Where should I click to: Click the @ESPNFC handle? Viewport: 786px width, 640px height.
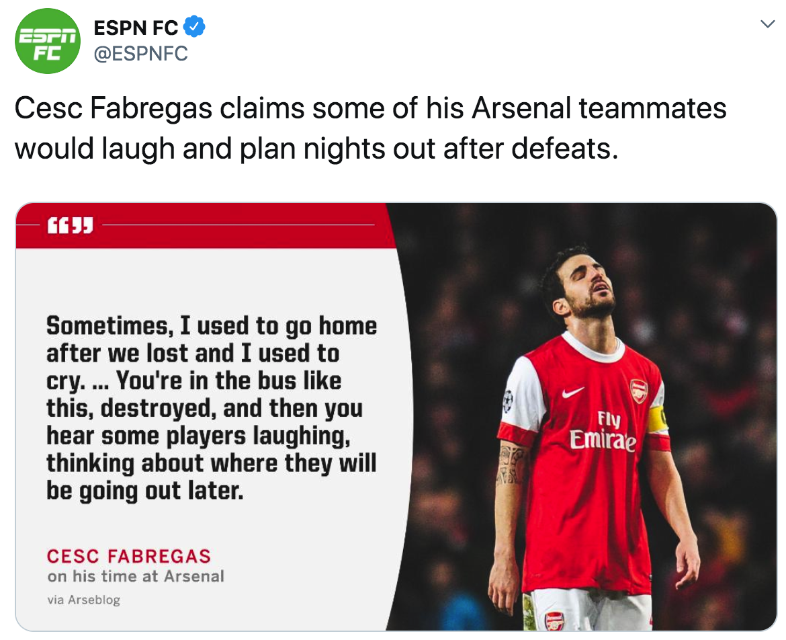tap(140, 54)
